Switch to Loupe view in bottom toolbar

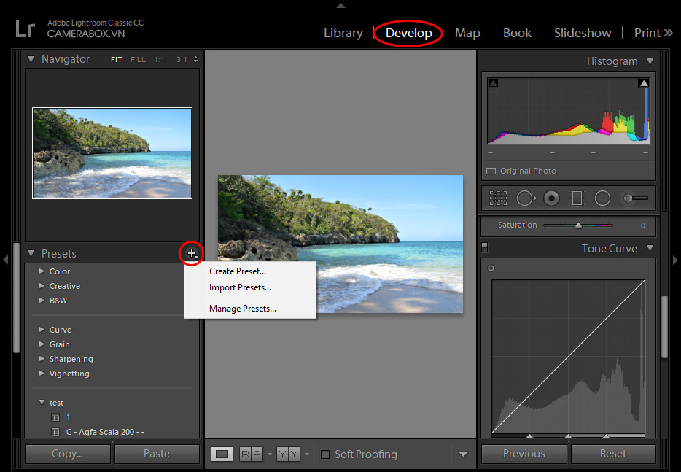coord(222,454)
